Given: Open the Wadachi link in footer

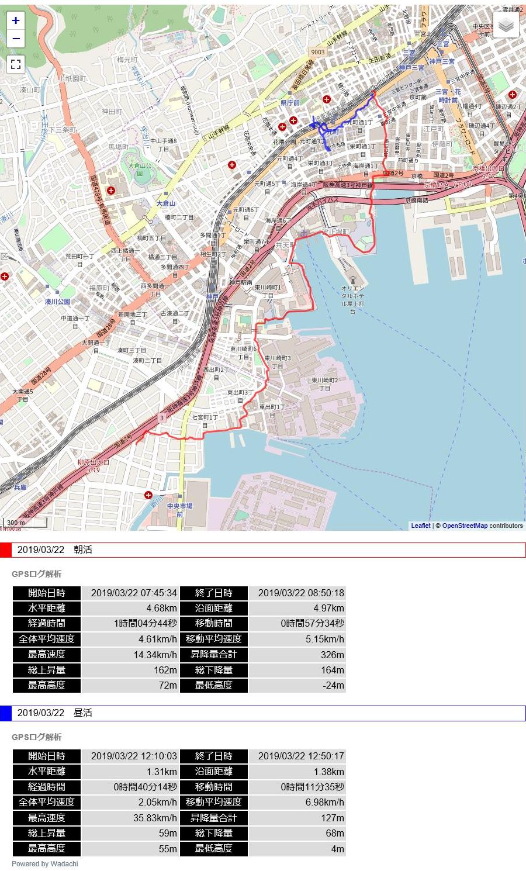Looking at the screenshot, I should click(x=64, y=863).
